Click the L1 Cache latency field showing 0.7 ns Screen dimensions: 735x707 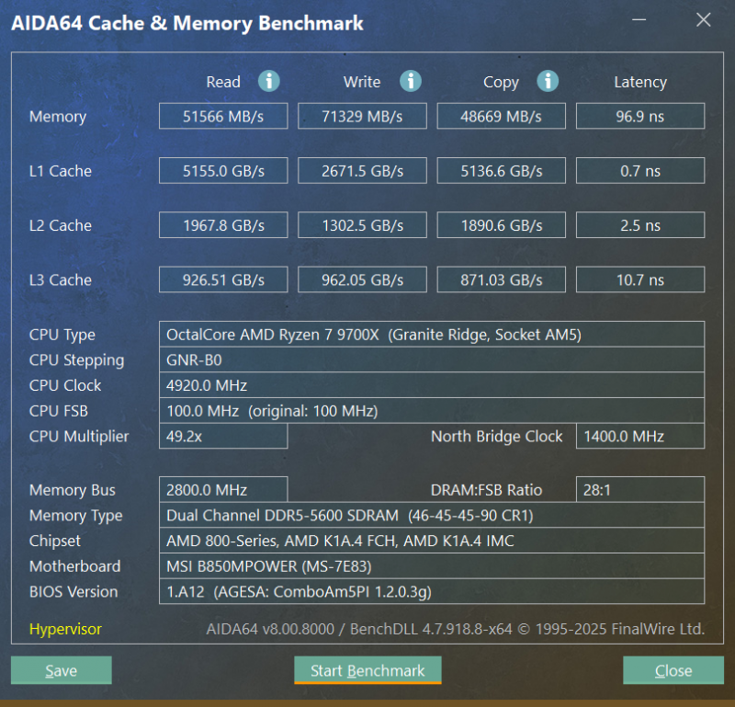click(x=639, y=170)
